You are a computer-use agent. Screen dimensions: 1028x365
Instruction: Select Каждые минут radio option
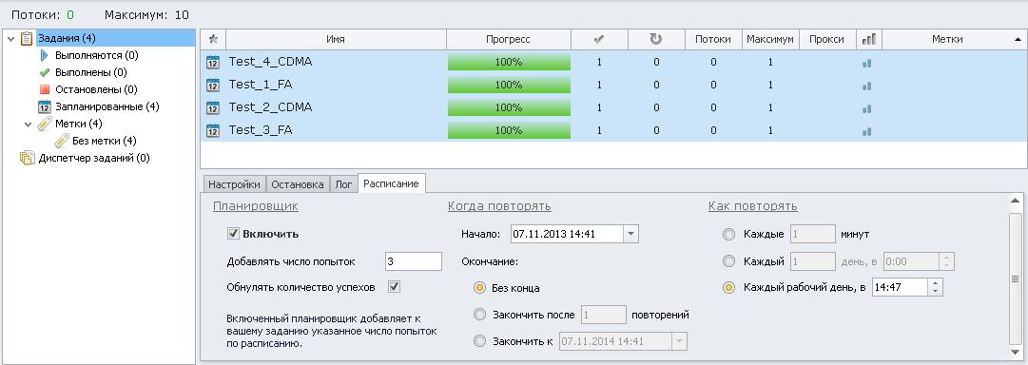coord(728,234)
